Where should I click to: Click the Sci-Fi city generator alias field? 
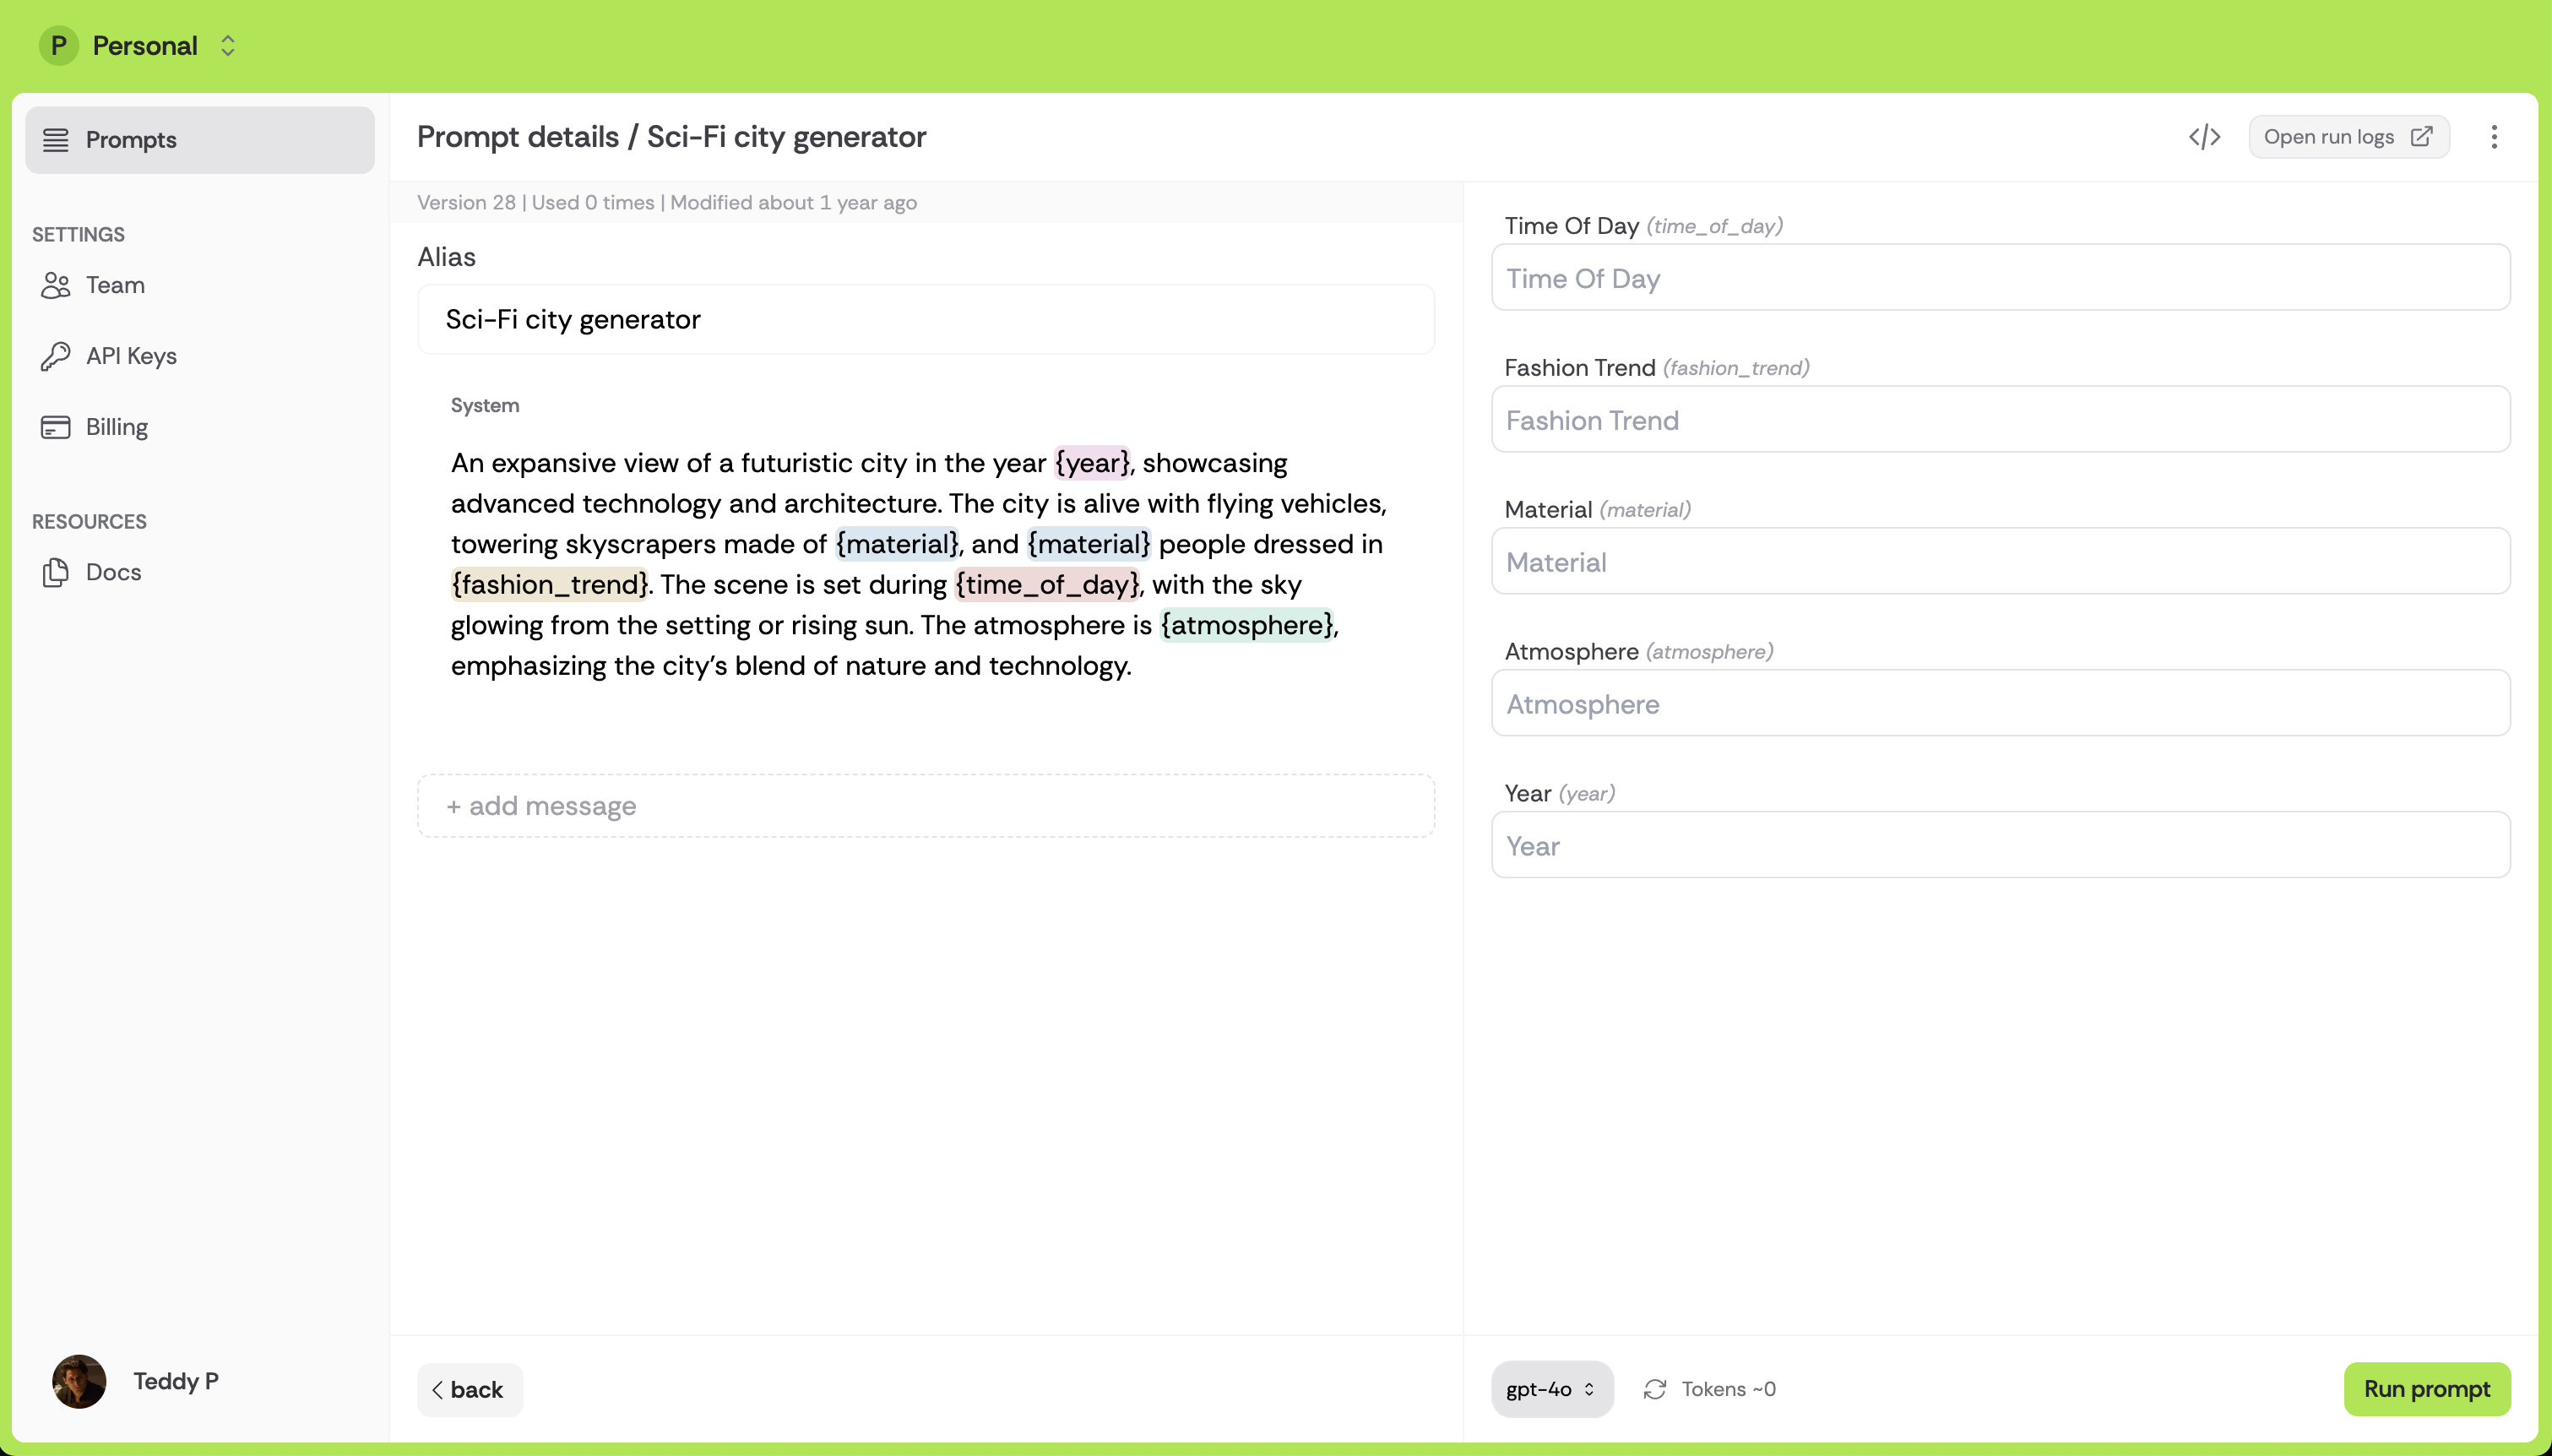pos(925,319)
